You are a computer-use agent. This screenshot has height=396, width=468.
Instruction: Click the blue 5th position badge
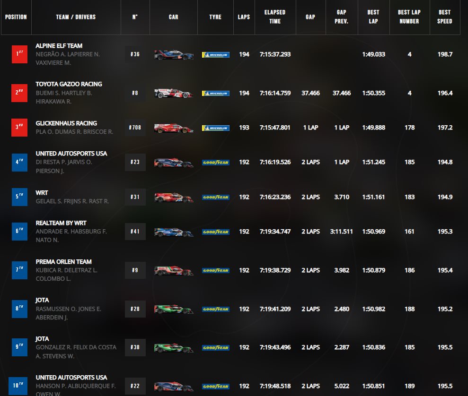[x=19, y=197]
